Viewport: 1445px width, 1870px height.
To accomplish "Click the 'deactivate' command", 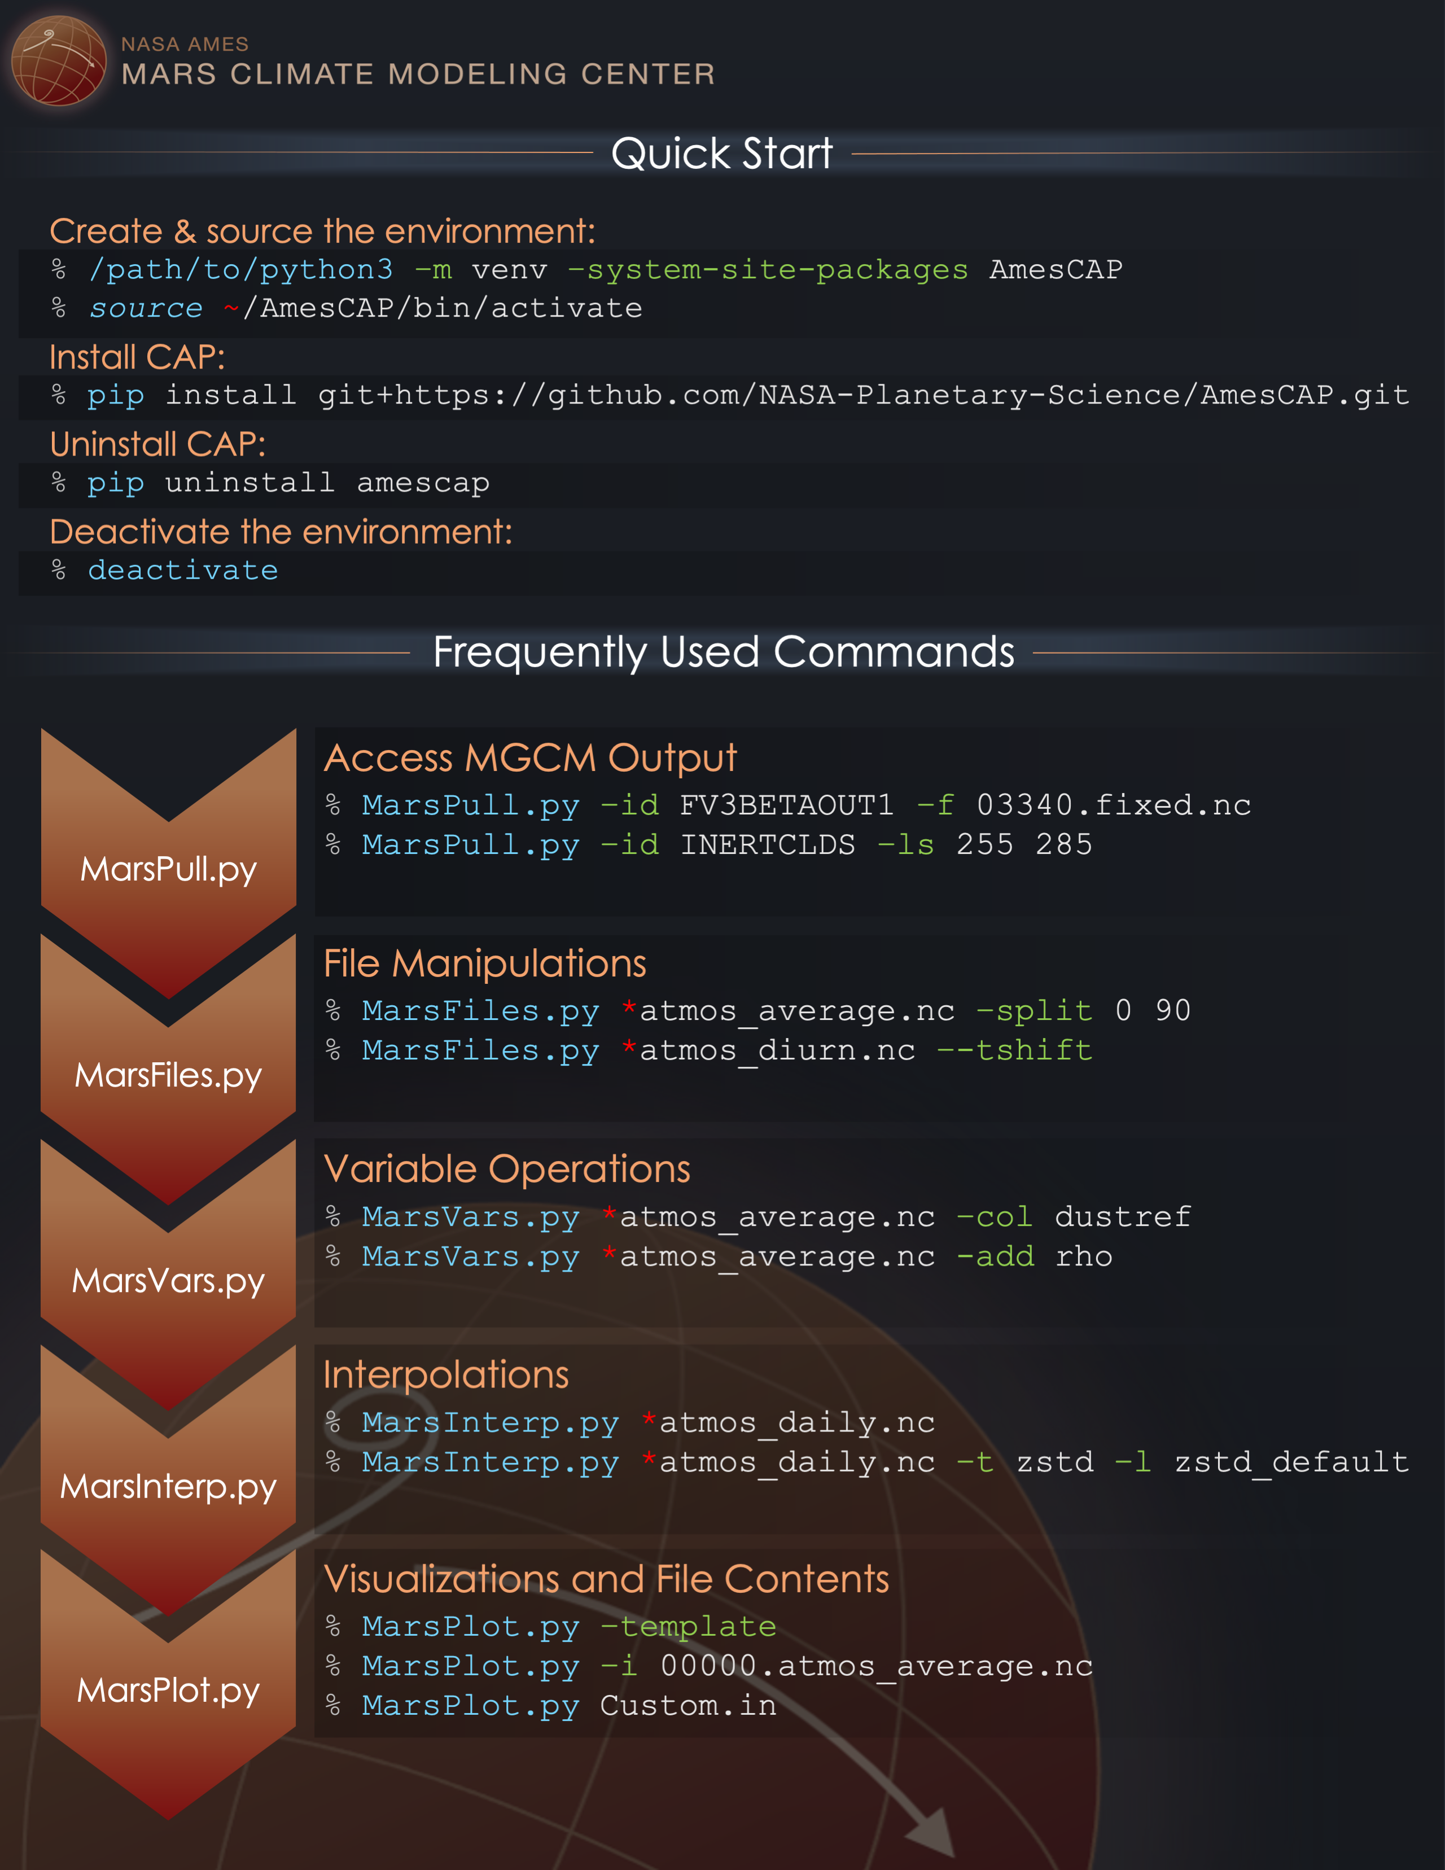I will pos(164,570).
